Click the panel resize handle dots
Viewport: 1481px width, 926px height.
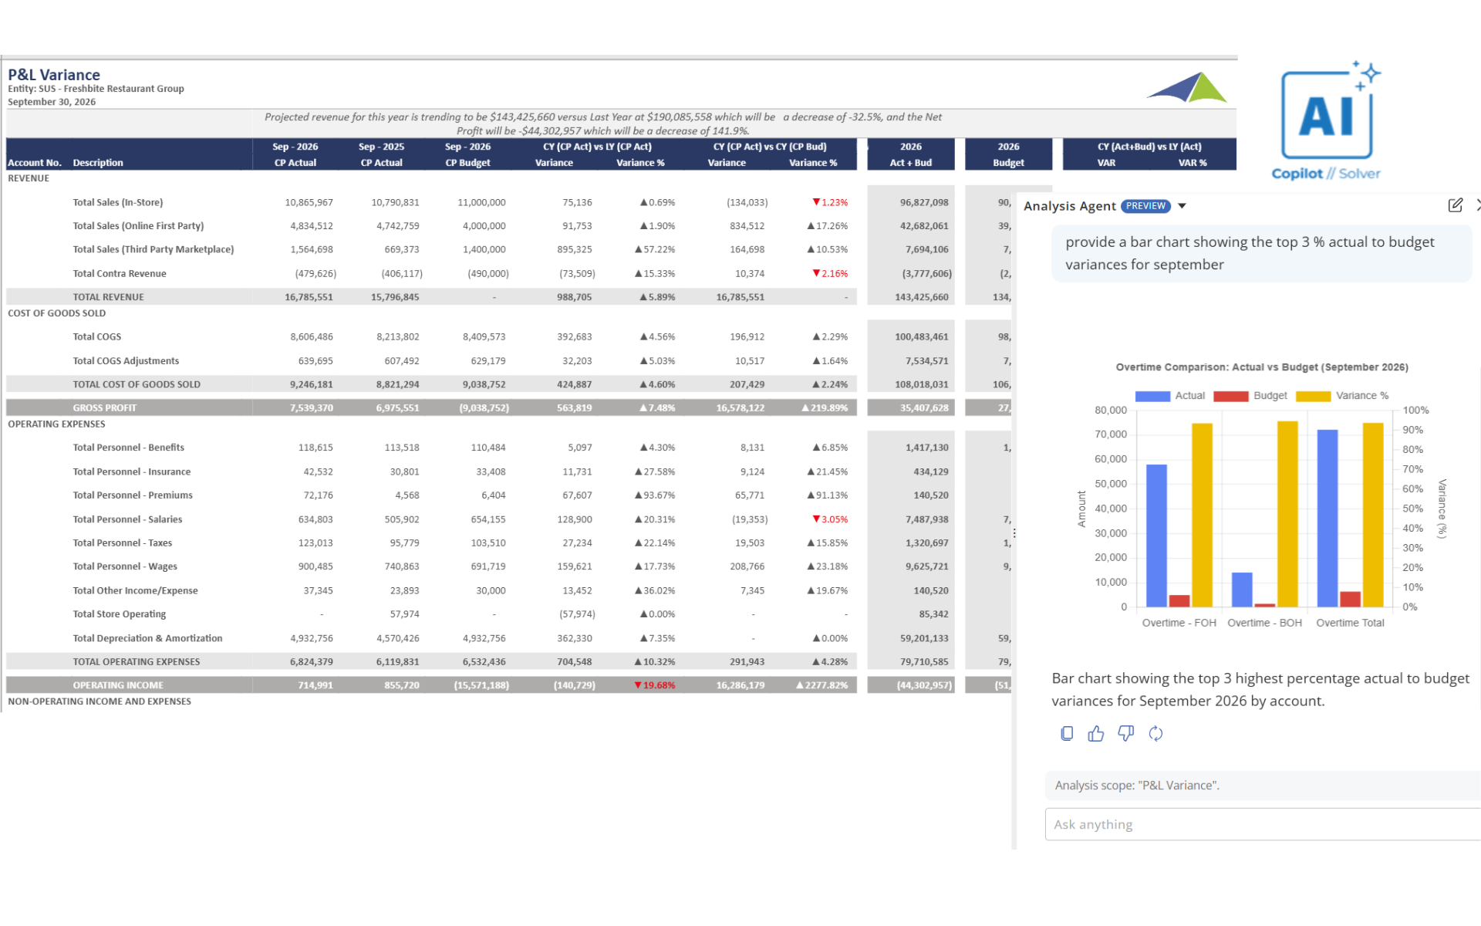coord(1014,533)
